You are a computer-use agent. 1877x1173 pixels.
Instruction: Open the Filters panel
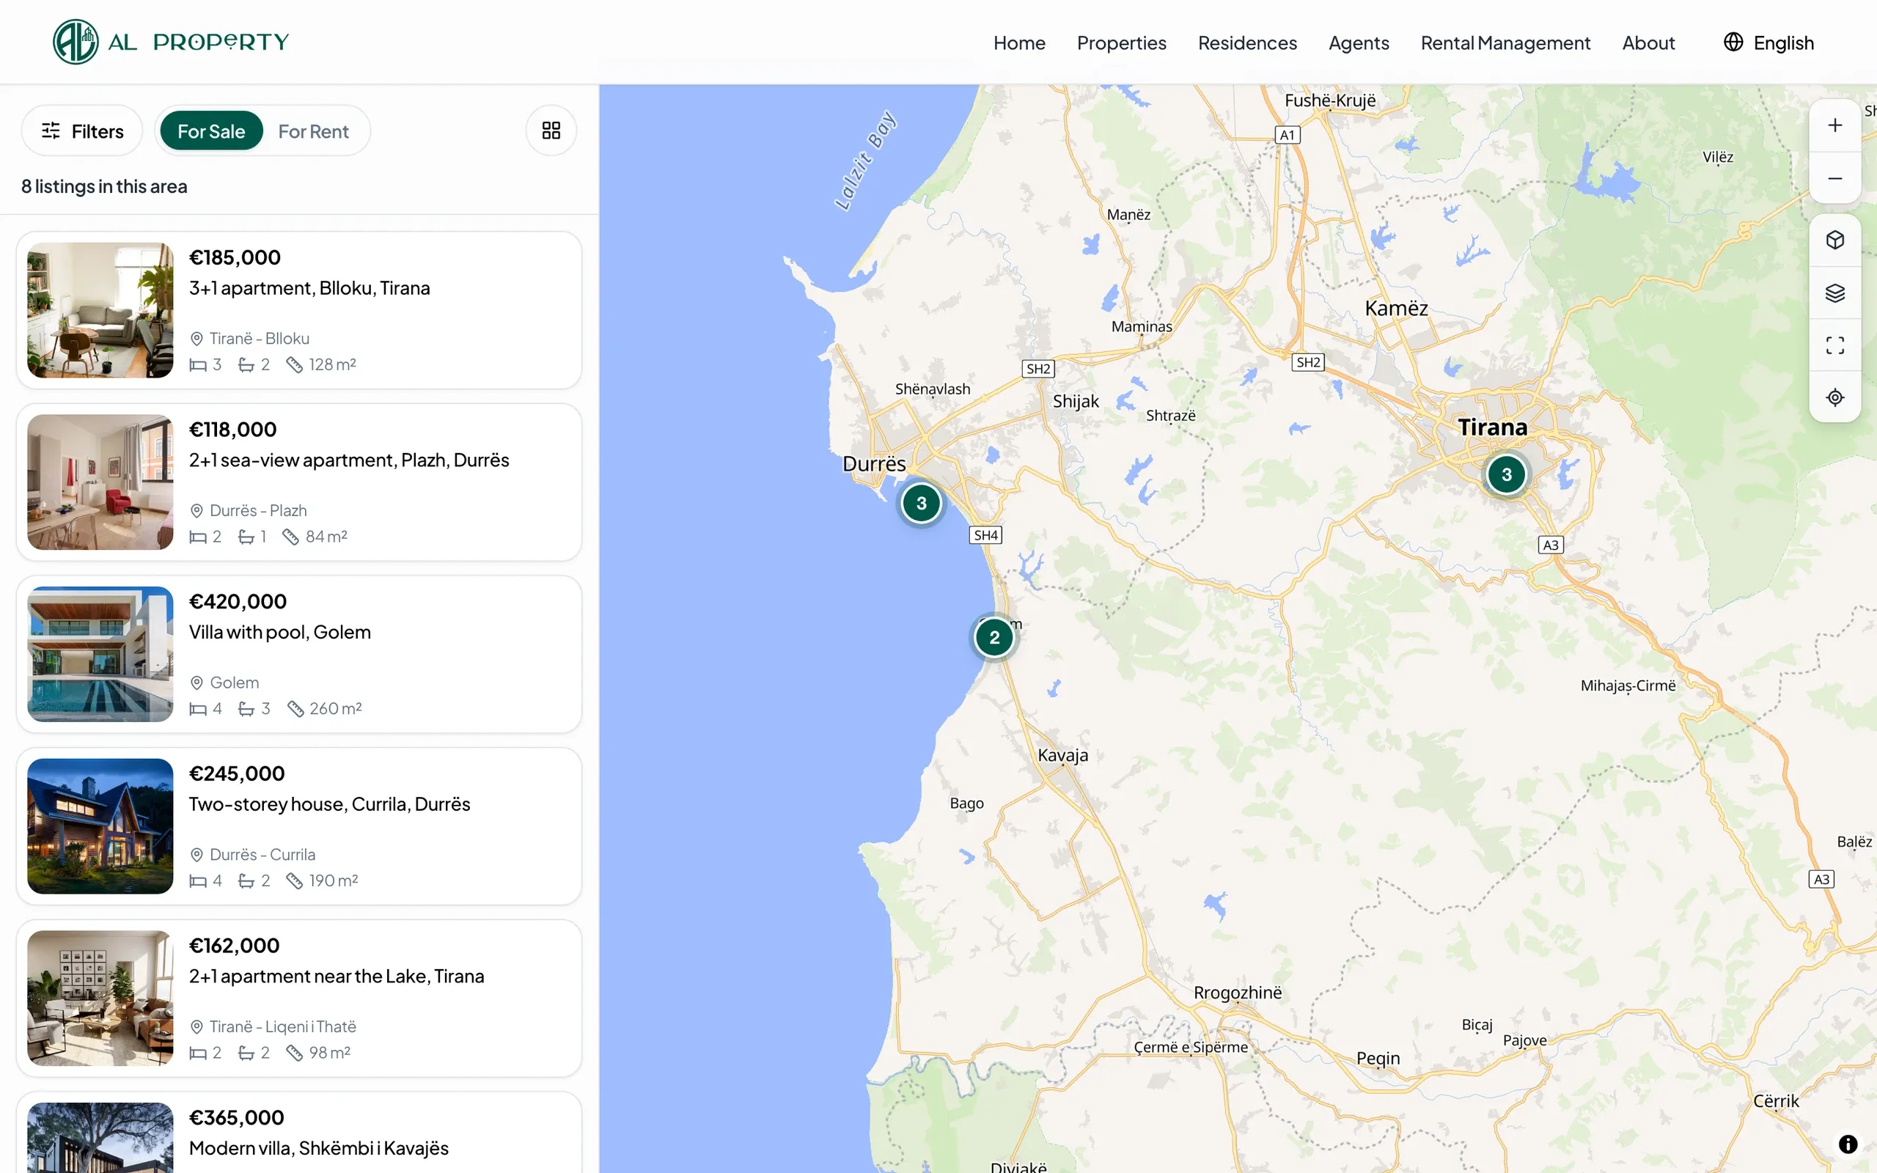point(82,131)
